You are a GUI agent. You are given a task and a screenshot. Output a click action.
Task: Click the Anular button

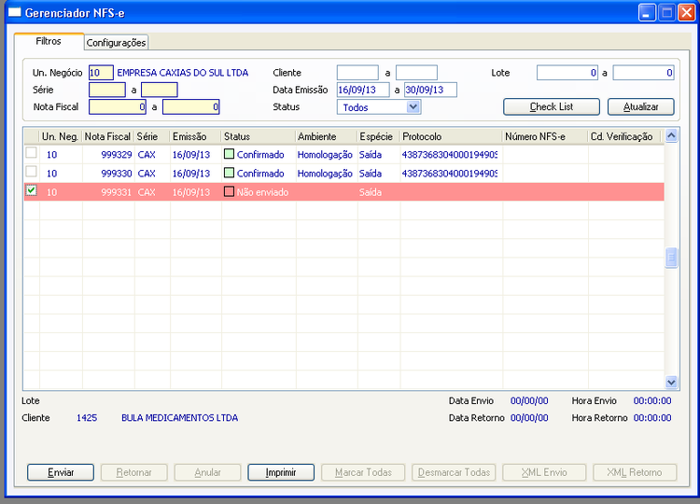pos(207,472)
